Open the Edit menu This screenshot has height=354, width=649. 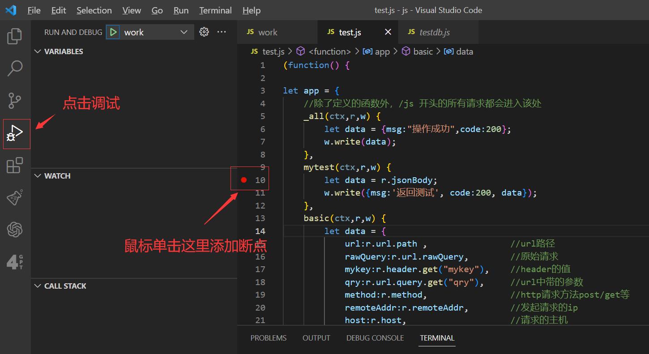[59, 10]
